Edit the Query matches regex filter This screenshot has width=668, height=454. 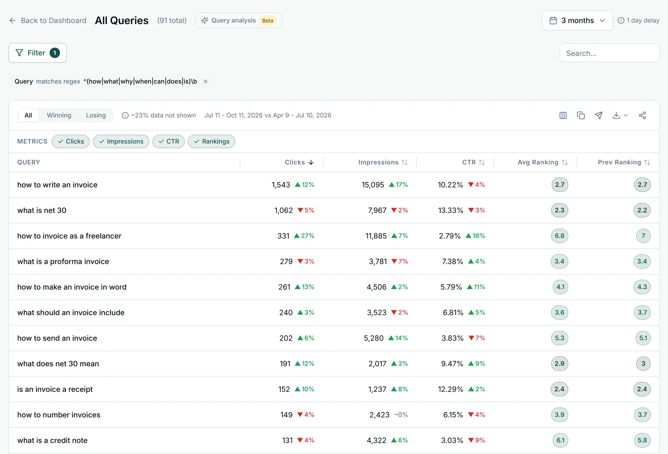(106, 81)
